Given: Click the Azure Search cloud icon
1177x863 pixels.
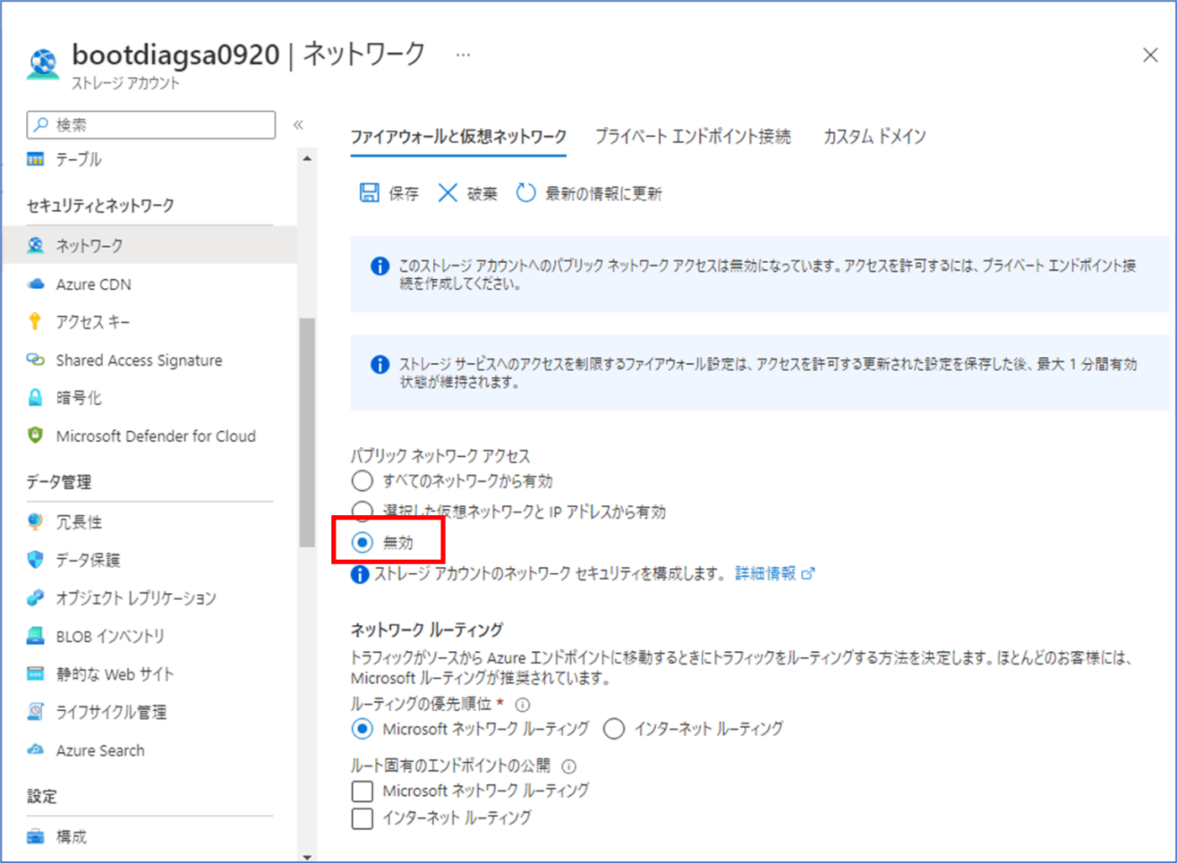Looking at the screenshot, I should click(x=35, y=750).
